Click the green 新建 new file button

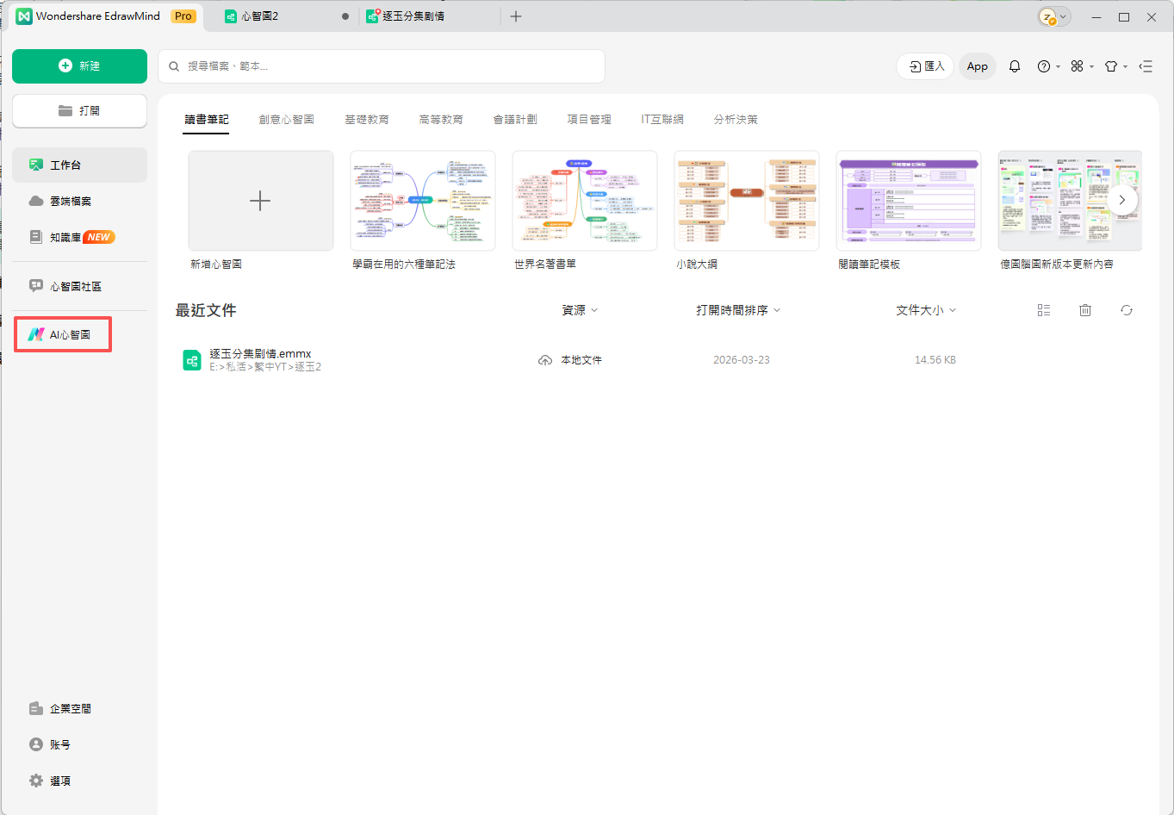point(79,65)
